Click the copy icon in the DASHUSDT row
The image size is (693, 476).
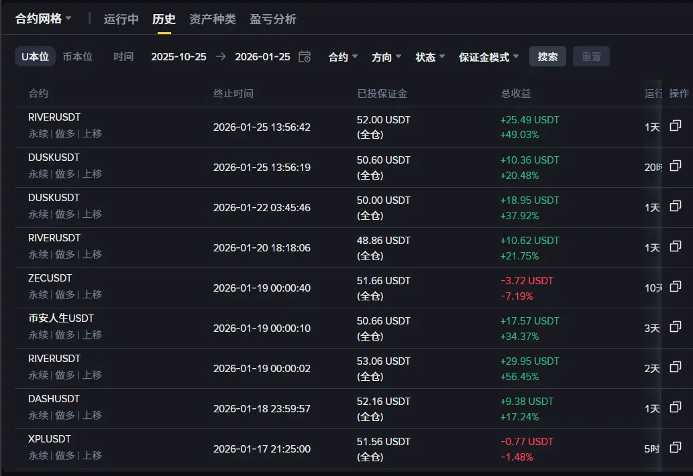click(x=676, y=407)
